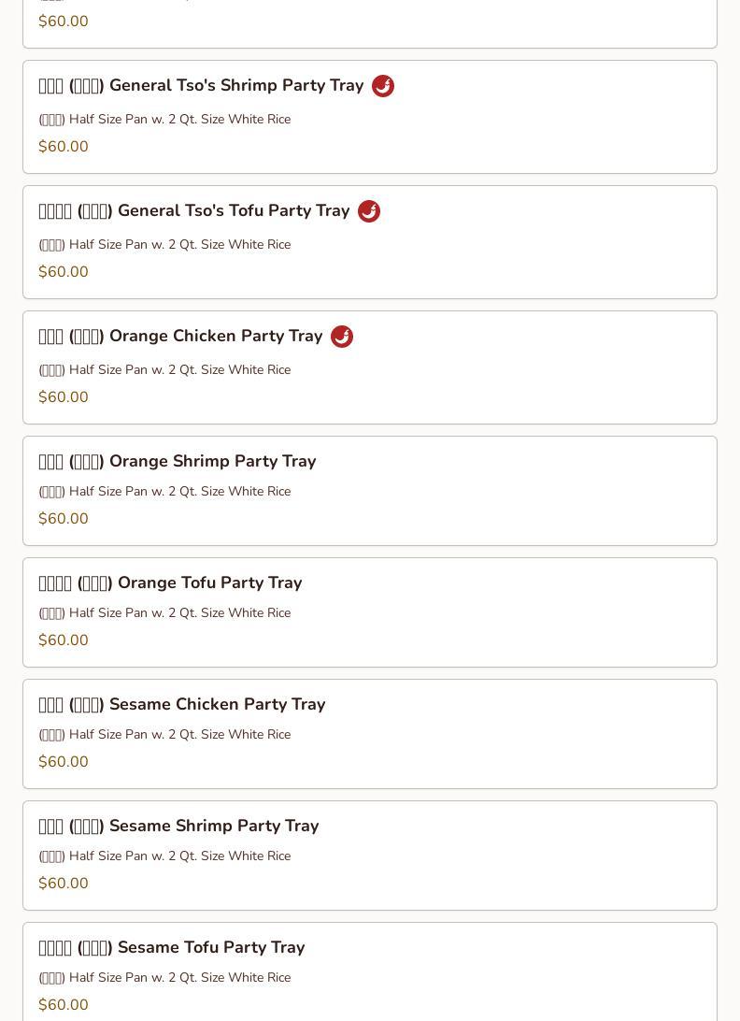Viewport: 740px width, 1021px height.
Task: Click the $60.00 price under Orange Tofu
Action: 64,640
